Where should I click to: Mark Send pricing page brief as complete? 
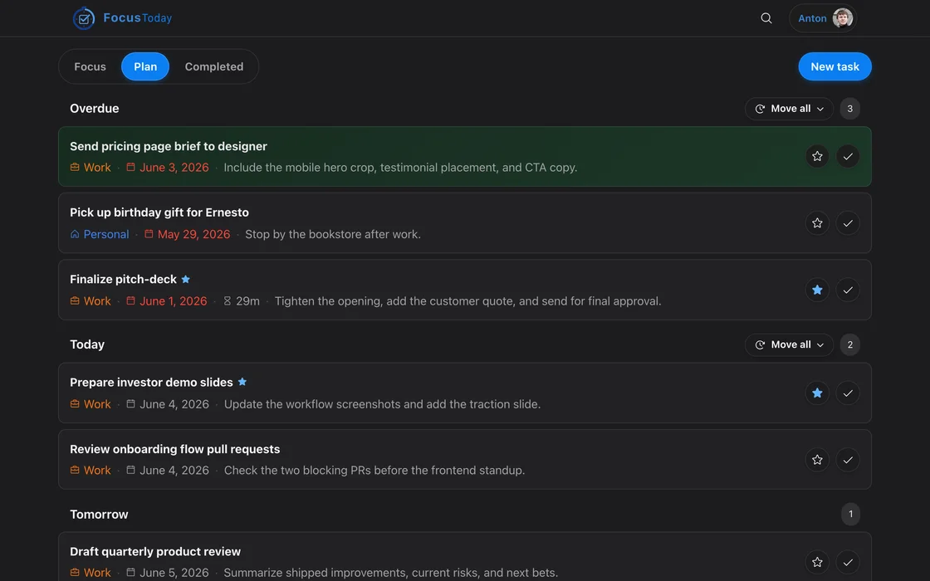click(848, 157)
